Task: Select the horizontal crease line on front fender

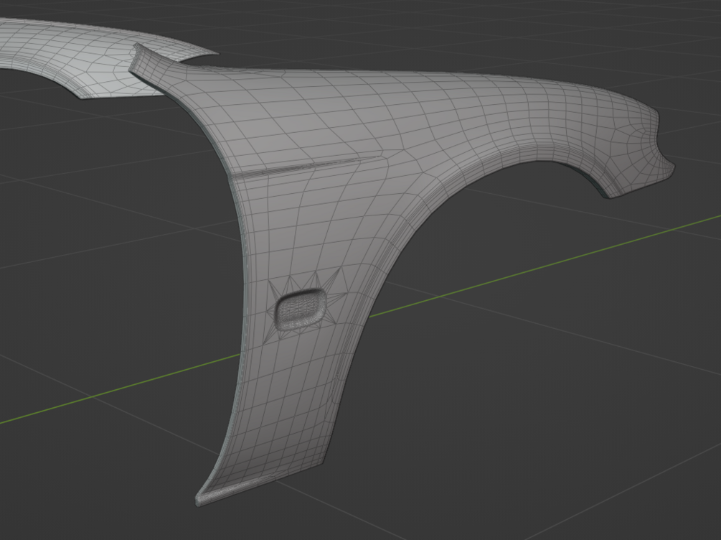Action: point(307,167)
